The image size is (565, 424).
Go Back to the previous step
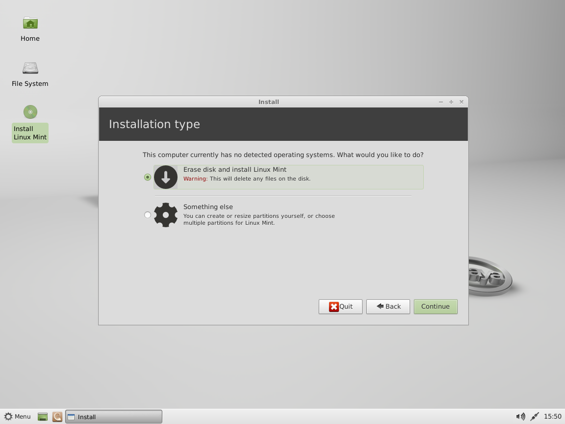pyautogui.click(x=388, y=306)
